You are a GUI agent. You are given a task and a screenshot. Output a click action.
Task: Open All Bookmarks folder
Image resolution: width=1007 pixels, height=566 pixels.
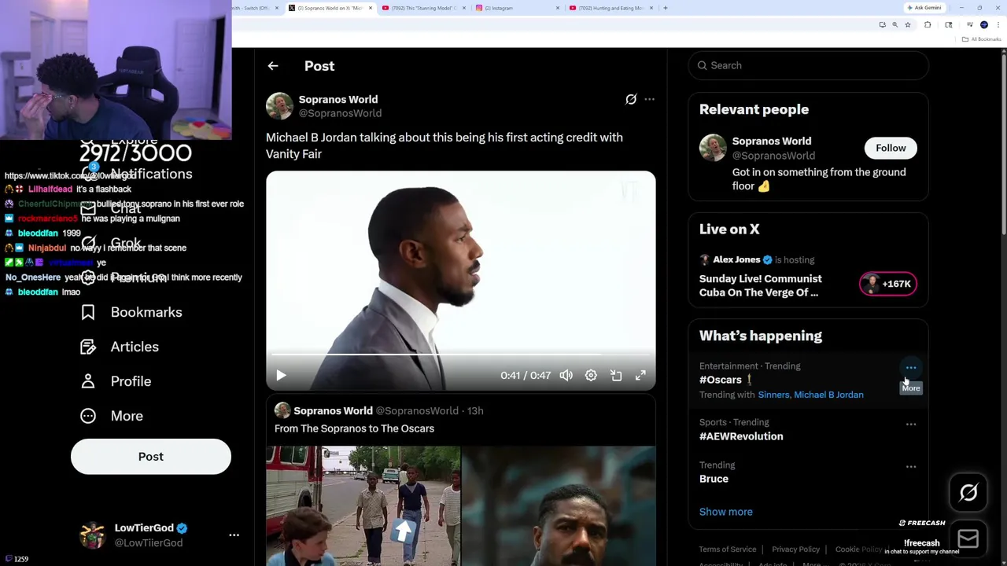coord(983,39)
